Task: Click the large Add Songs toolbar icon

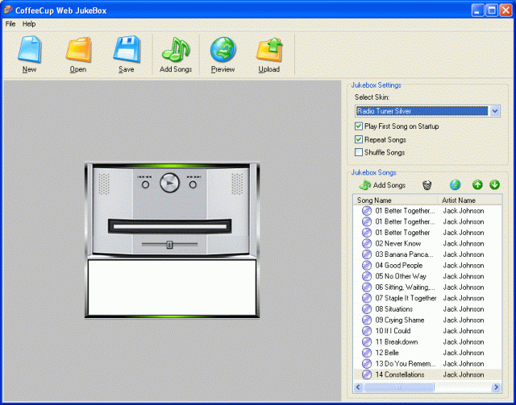Action: (x=176, y=49)
